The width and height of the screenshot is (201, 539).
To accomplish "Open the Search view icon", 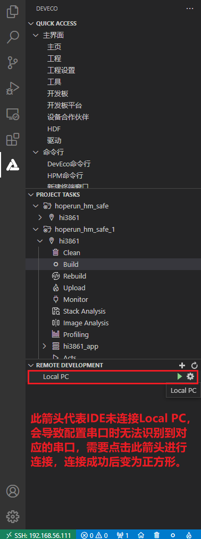I will pos(13,37).
